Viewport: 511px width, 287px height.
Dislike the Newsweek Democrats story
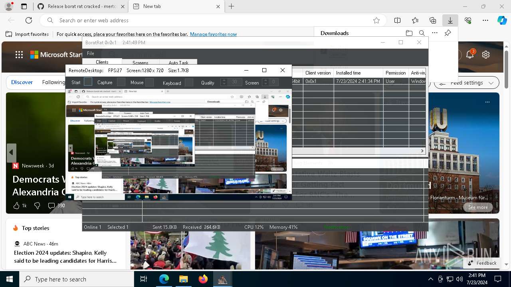coord(37,206)
